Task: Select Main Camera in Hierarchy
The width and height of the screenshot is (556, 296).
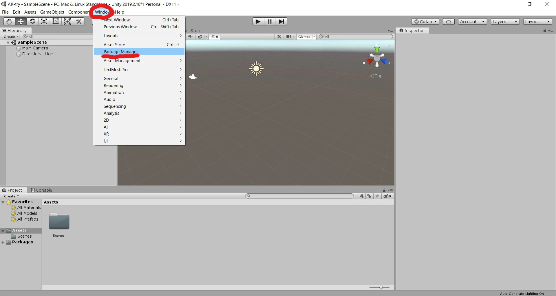Action: (x=35, y=48)
